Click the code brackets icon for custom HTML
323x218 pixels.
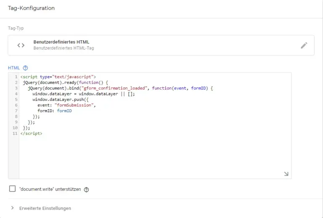point(21,45)
